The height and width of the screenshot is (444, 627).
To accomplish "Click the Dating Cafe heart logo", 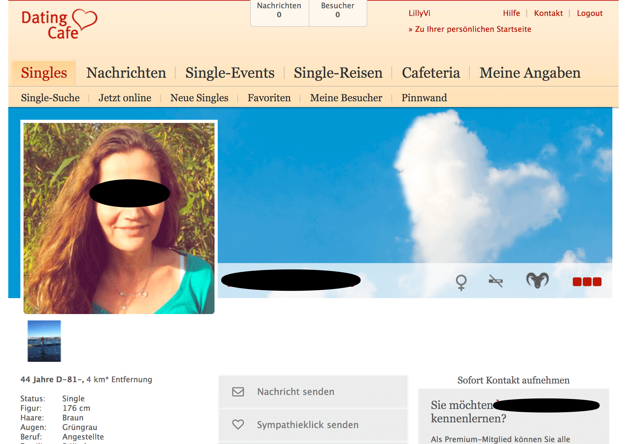I will [59, 25].
